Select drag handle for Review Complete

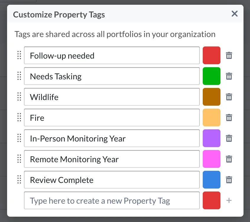19,179
